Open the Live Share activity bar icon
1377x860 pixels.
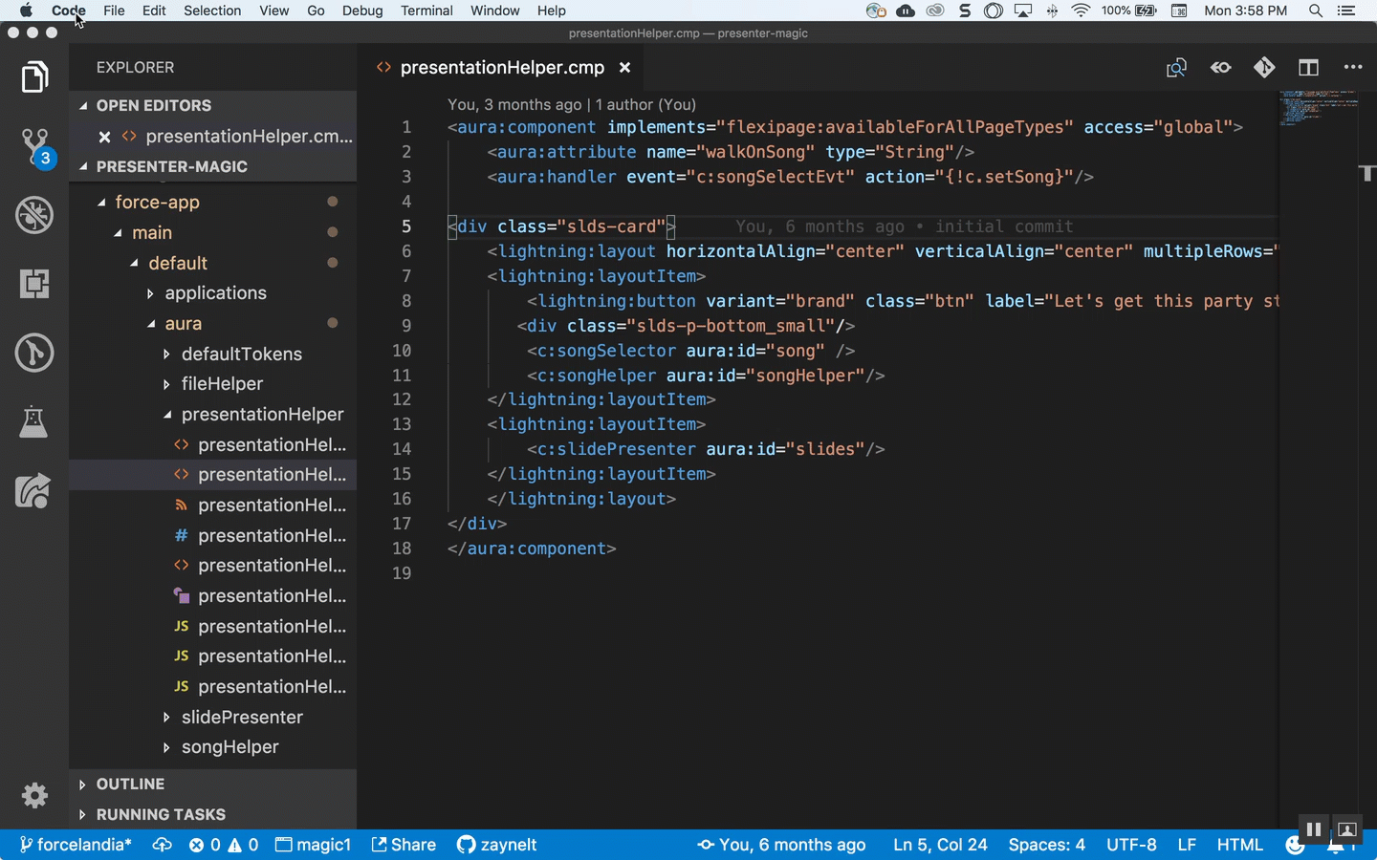tap(33, 491)
